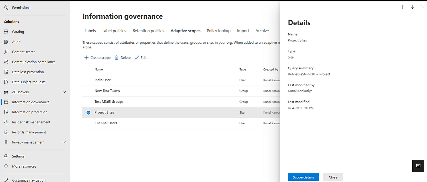Switch to the Import tab
This screenshot has width=427, height=182.
[x=243, y=31]
